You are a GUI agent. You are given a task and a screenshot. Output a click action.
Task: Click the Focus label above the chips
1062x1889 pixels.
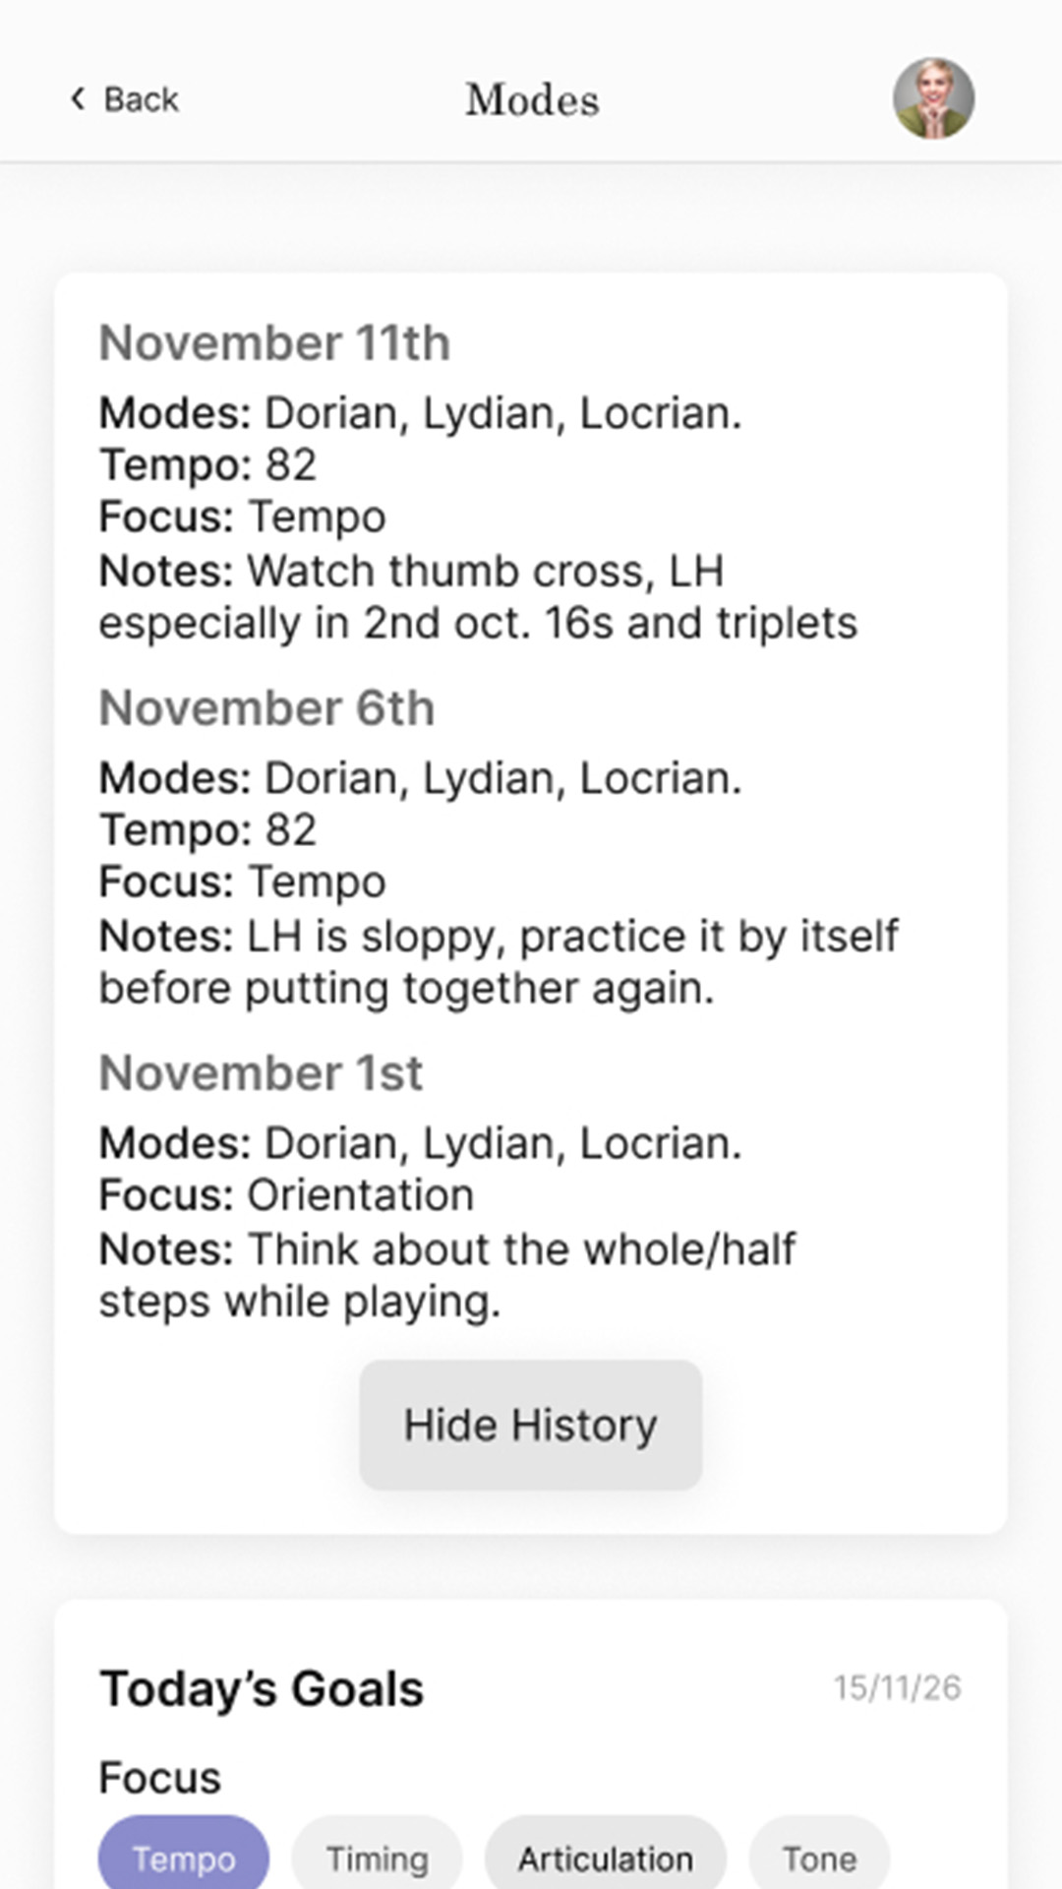(160, 1778)
